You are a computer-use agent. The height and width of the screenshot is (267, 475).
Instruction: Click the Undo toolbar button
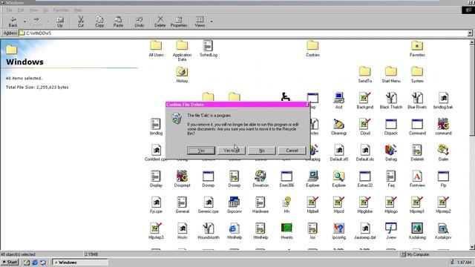pyautogui.click(x=140, y=22)
